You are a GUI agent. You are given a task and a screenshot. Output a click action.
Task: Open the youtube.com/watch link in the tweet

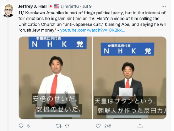coord(92,30)
